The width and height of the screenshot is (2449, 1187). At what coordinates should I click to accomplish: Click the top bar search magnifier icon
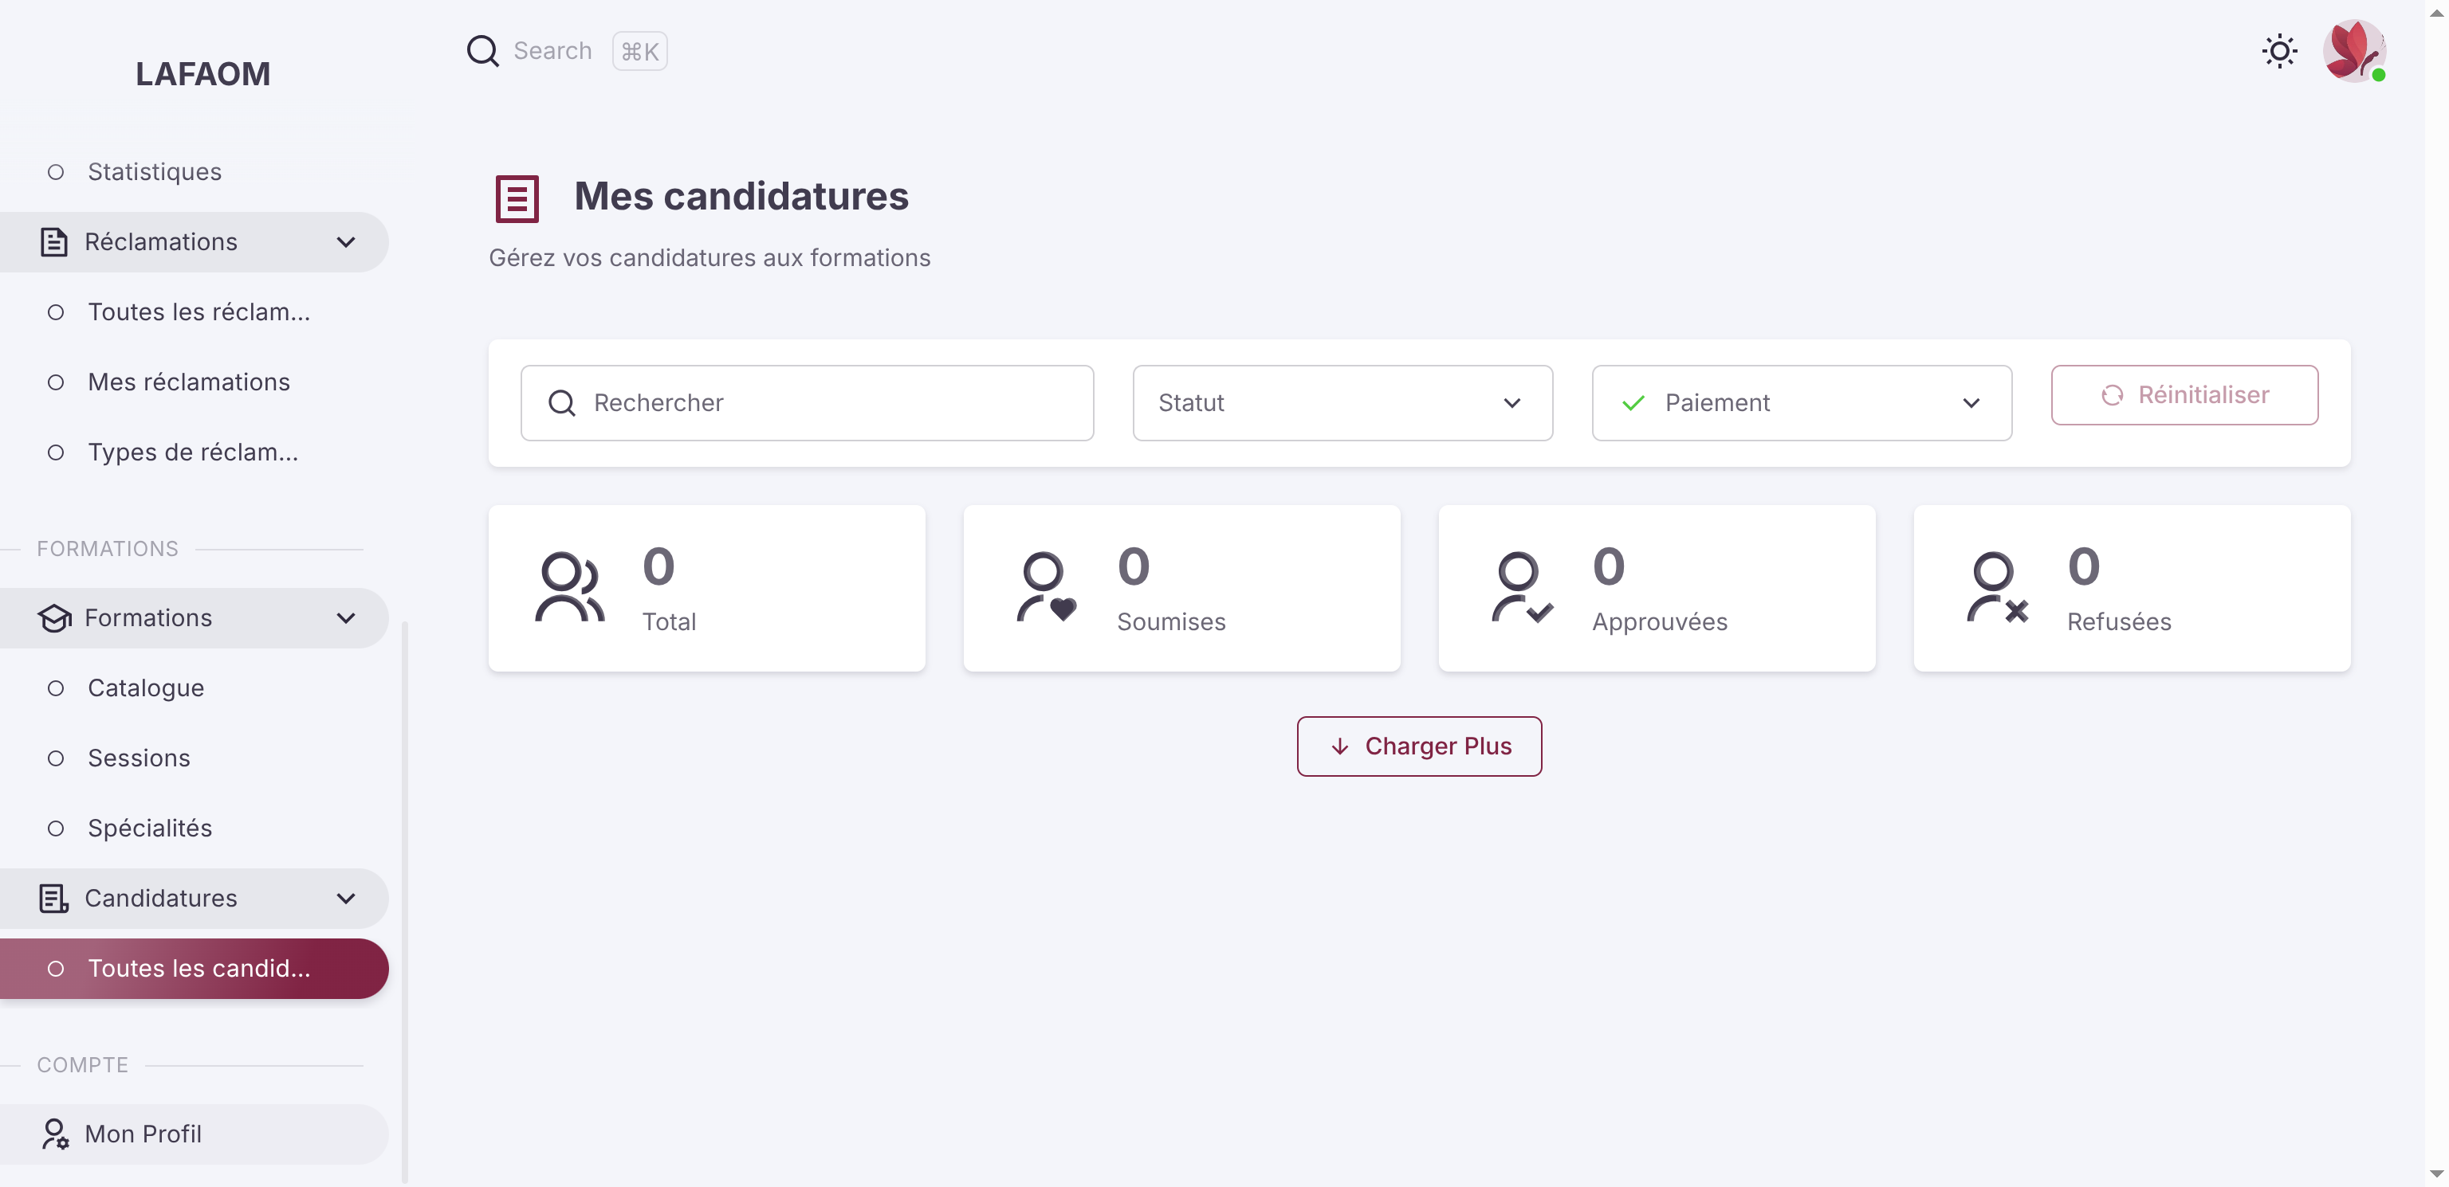tap(483, 51)
